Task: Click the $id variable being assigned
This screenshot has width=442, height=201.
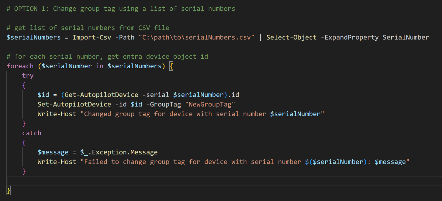Action: coord(43,95)
